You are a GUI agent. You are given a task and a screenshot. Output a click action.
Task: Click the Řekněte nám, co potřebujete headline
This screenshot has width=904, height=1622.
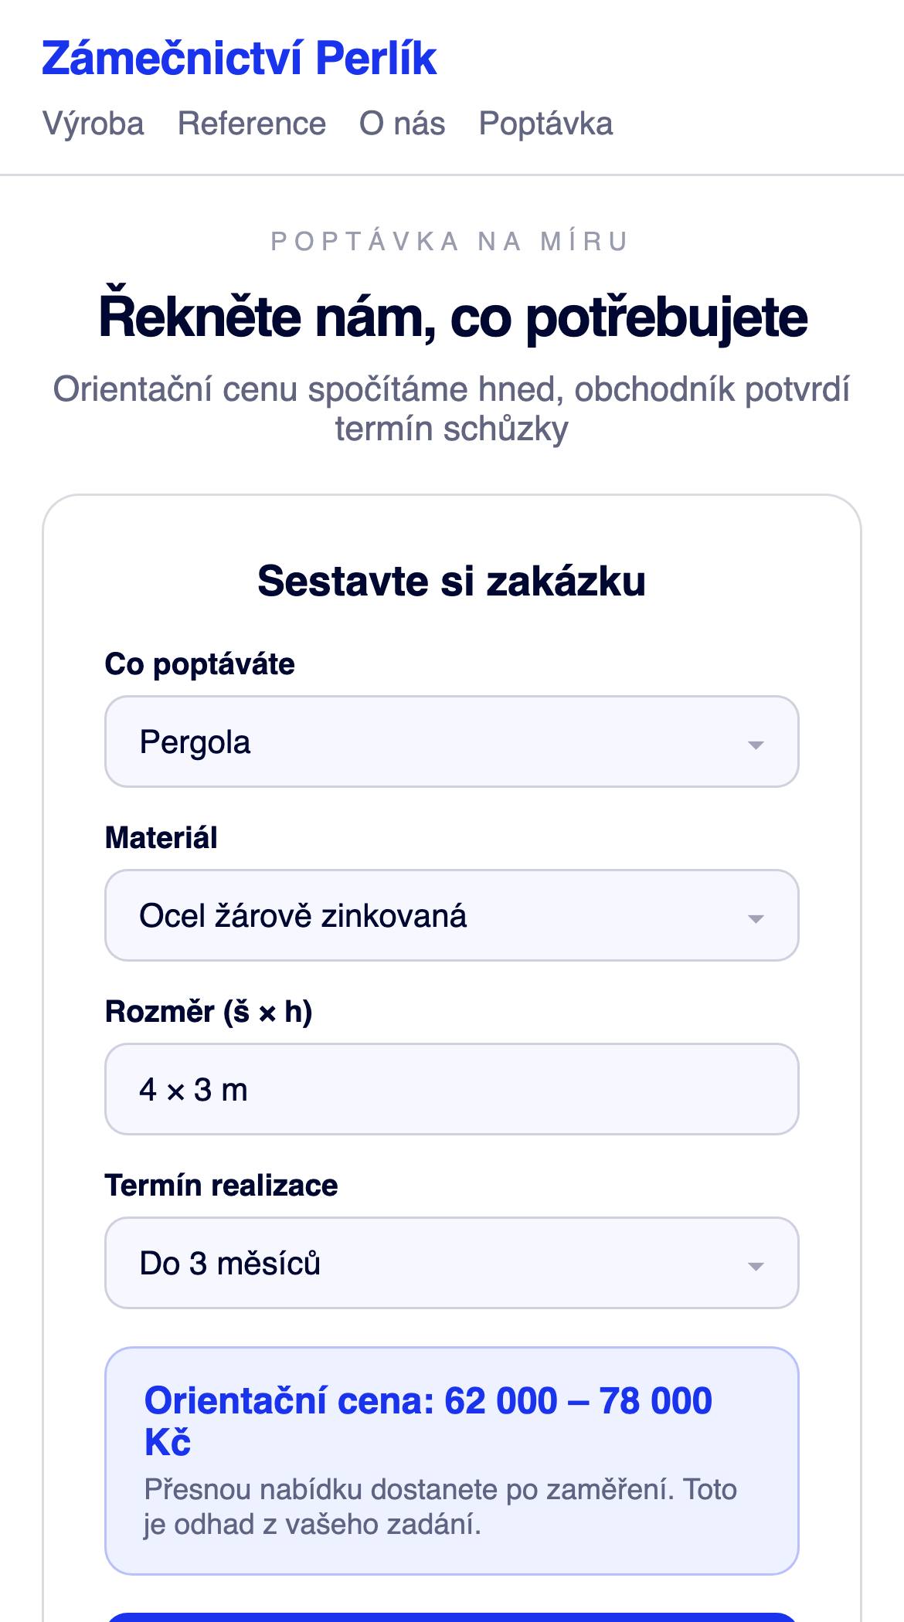pos(453,317)
